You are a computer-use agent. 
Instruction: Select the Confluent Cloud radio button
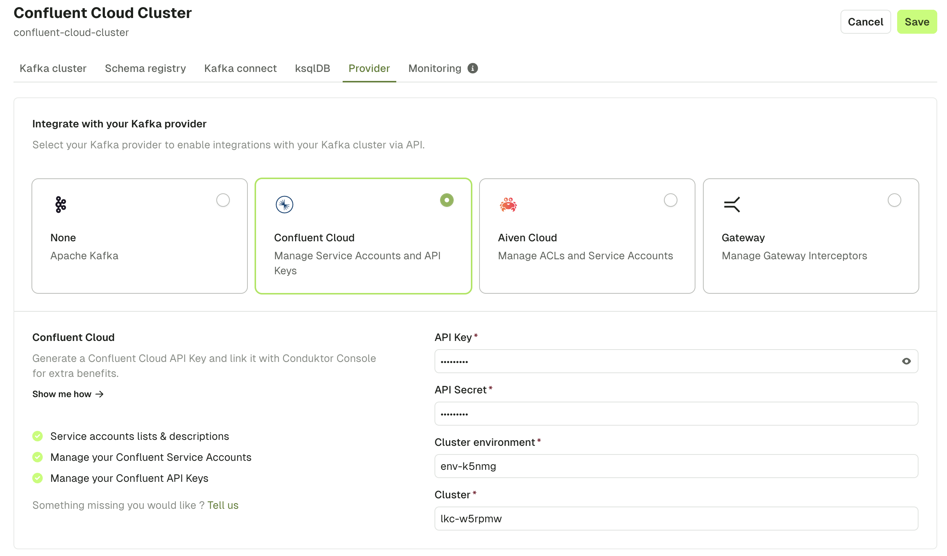(x=447, y=200)
